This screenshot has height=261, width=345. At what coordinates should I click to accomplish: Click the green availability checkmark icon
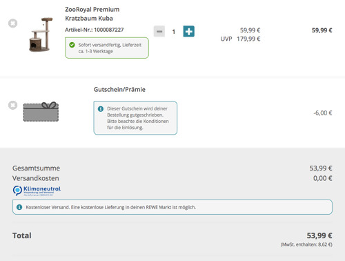tap(72, 45)
